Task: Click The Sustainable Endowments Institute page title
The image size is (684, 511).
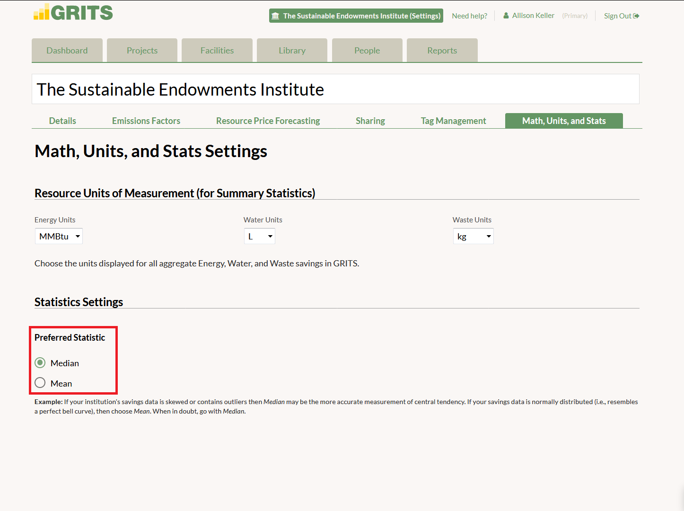Action: click(x=180, y=89)
